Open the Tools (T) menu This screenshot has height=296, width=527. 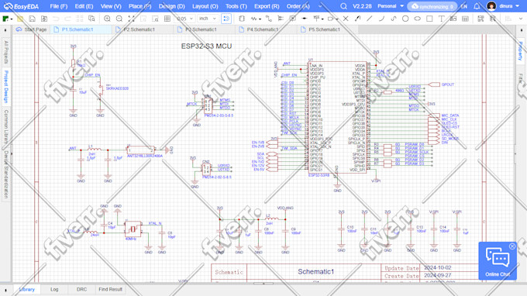[236, 6]
